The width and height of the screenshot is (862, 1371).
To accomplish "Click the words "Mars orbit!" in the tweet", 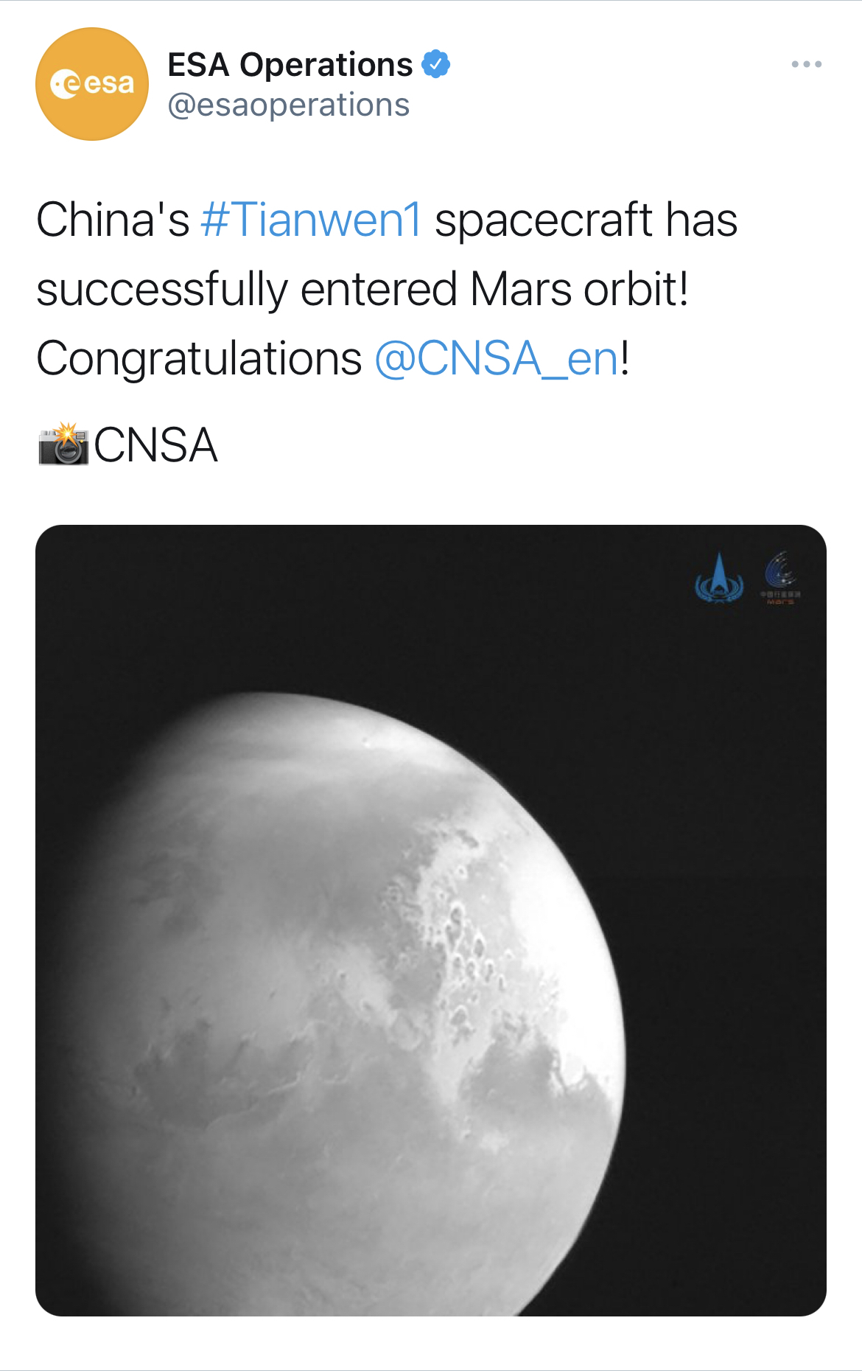I will point(579,290).
